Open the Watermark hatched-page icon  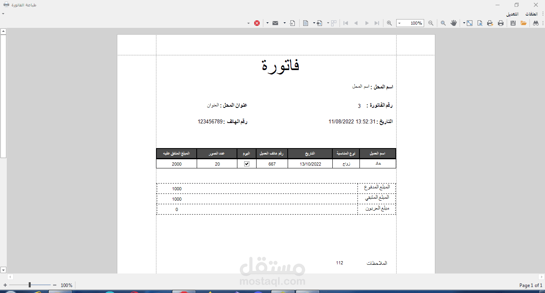[305, 23]
